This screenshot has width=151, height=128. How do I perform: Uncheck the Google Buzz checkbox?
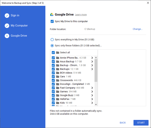pyautogui.click(x=53, y=95)
